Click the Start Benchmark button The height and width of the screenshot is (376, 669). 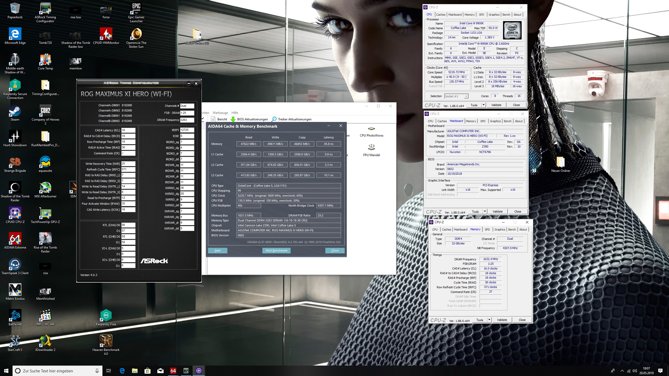pyautogui.click(x=276, y=250)
